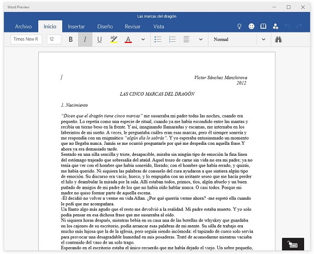
Task: Maximize the Word Preview window
Action: pos(288,7)
